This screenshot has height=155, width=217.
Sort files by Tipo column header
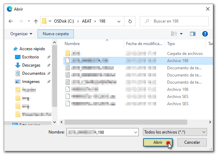[x=171, y=44]
